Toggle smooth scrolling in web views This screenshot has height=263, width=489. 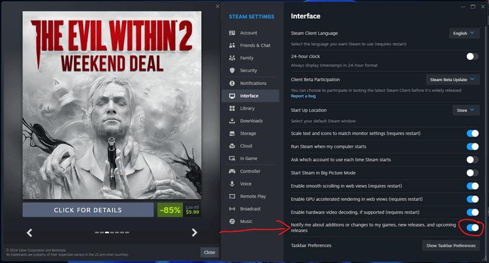point(472,186)
